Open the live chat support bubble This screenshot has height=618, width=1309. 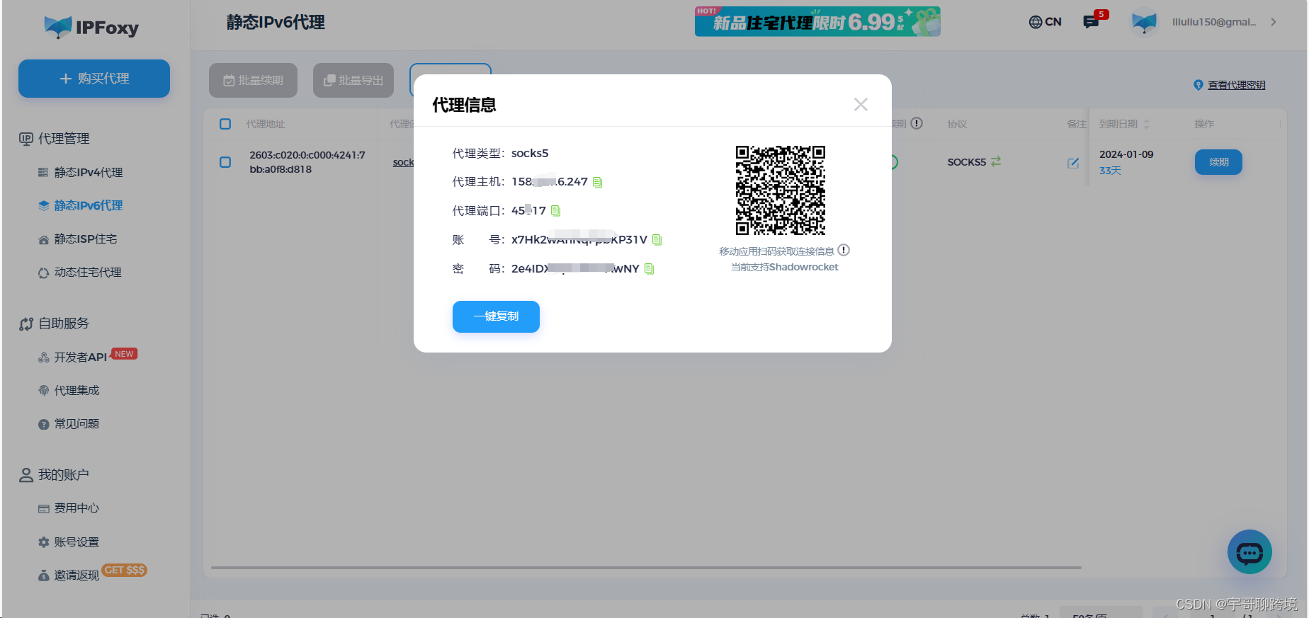pyautogui.click(x=1249, y=552)
